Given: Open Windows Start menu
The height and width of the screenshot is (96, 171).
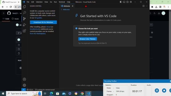Looking at the screenshot, I should pyautogui.click(x=3, y=94).
